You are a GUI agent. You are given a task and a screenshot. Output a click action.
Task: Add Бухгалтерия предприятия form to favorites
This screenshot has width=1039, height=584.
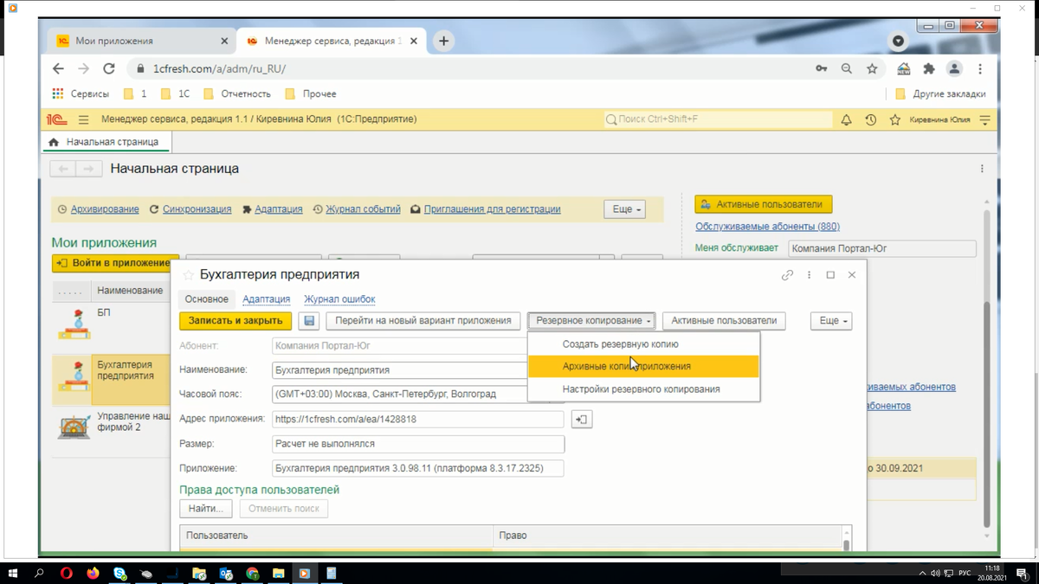click(189, 275)
